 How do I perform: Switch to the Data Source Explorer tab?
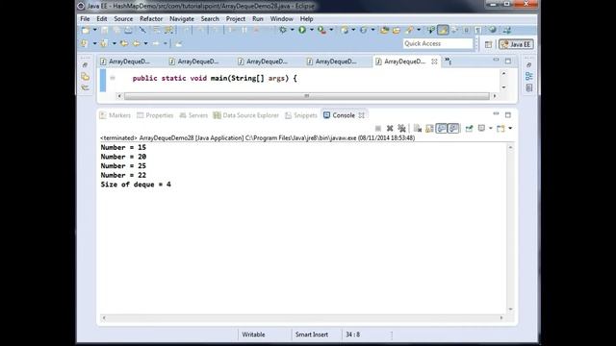(246, 115)
